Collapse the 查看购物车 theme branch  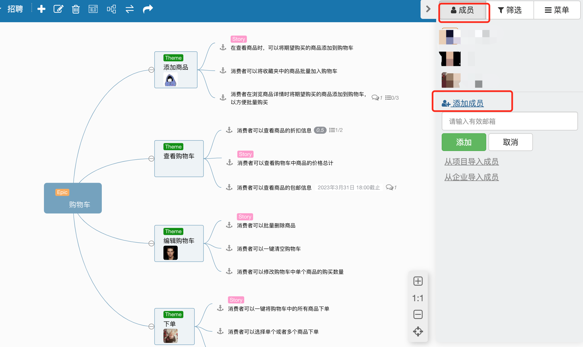[151, 159]
